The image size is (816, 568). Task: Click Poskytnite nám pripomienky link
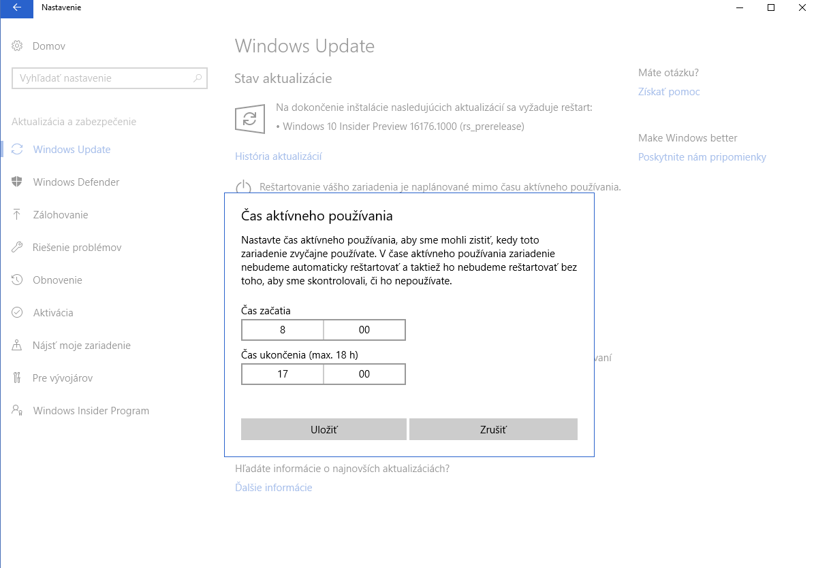pyautogui.click(x=702, y=157)
